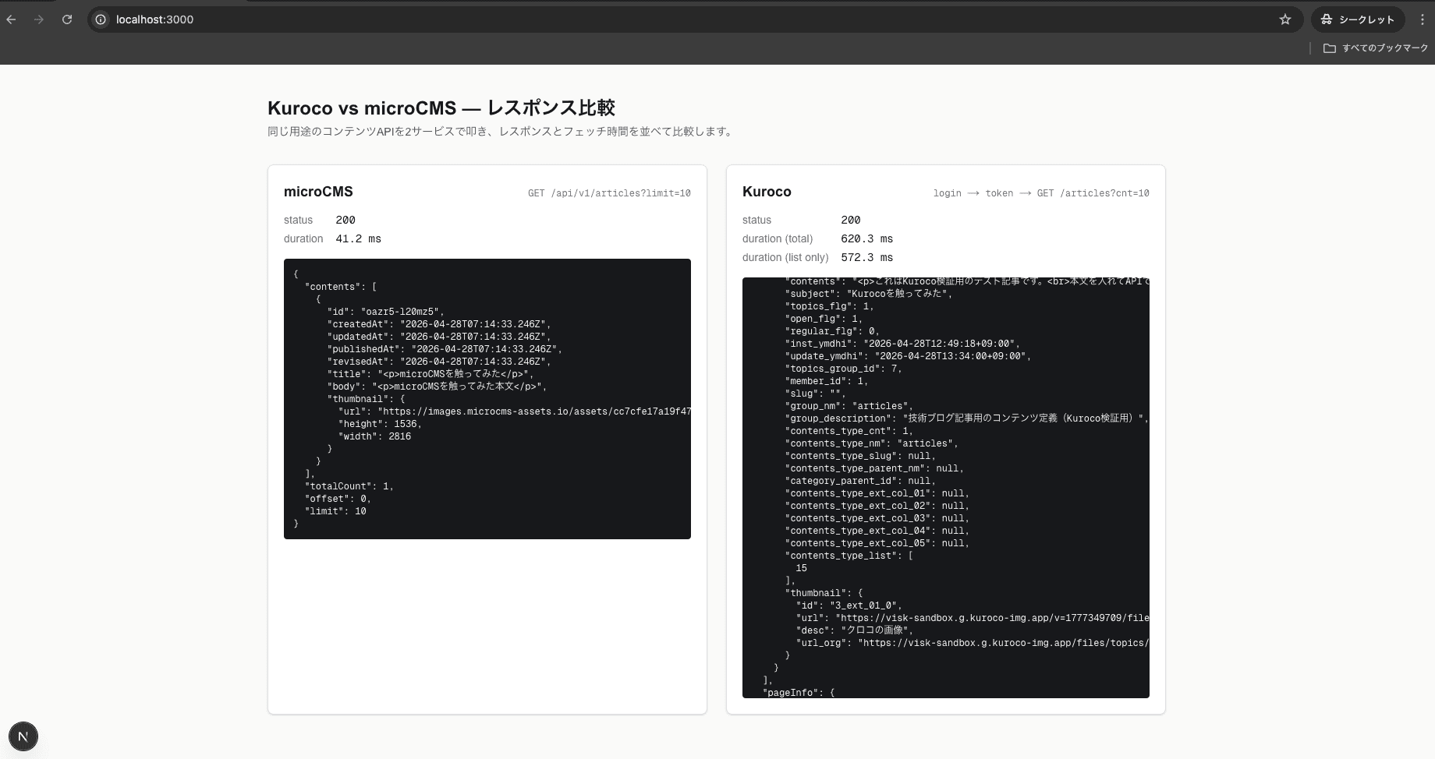
Task: Click the "subject" line in Kuroco JSON
Action: pos(869,294)
